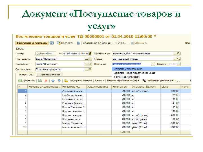Viewport: 203px width, 152px height.
Task: Click the 'Ввести серийные номера' button
Action: [x=123, y=81]
